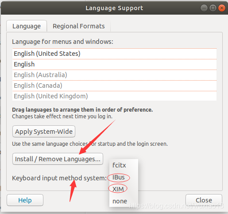Screen dimensions: 228x214
Task: Open the Regional Formats tab
Action: click(79, 26)
